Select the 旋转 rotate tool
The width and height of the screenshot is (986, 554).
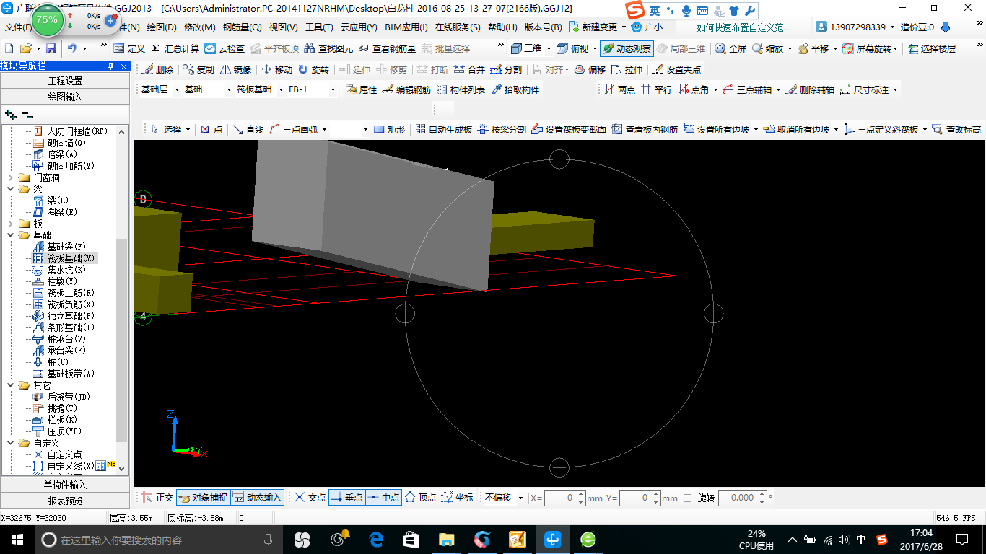(313, 70)
